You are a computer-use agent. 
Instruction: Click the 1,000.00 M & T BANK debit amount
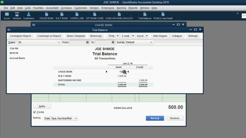click(122, 76)
